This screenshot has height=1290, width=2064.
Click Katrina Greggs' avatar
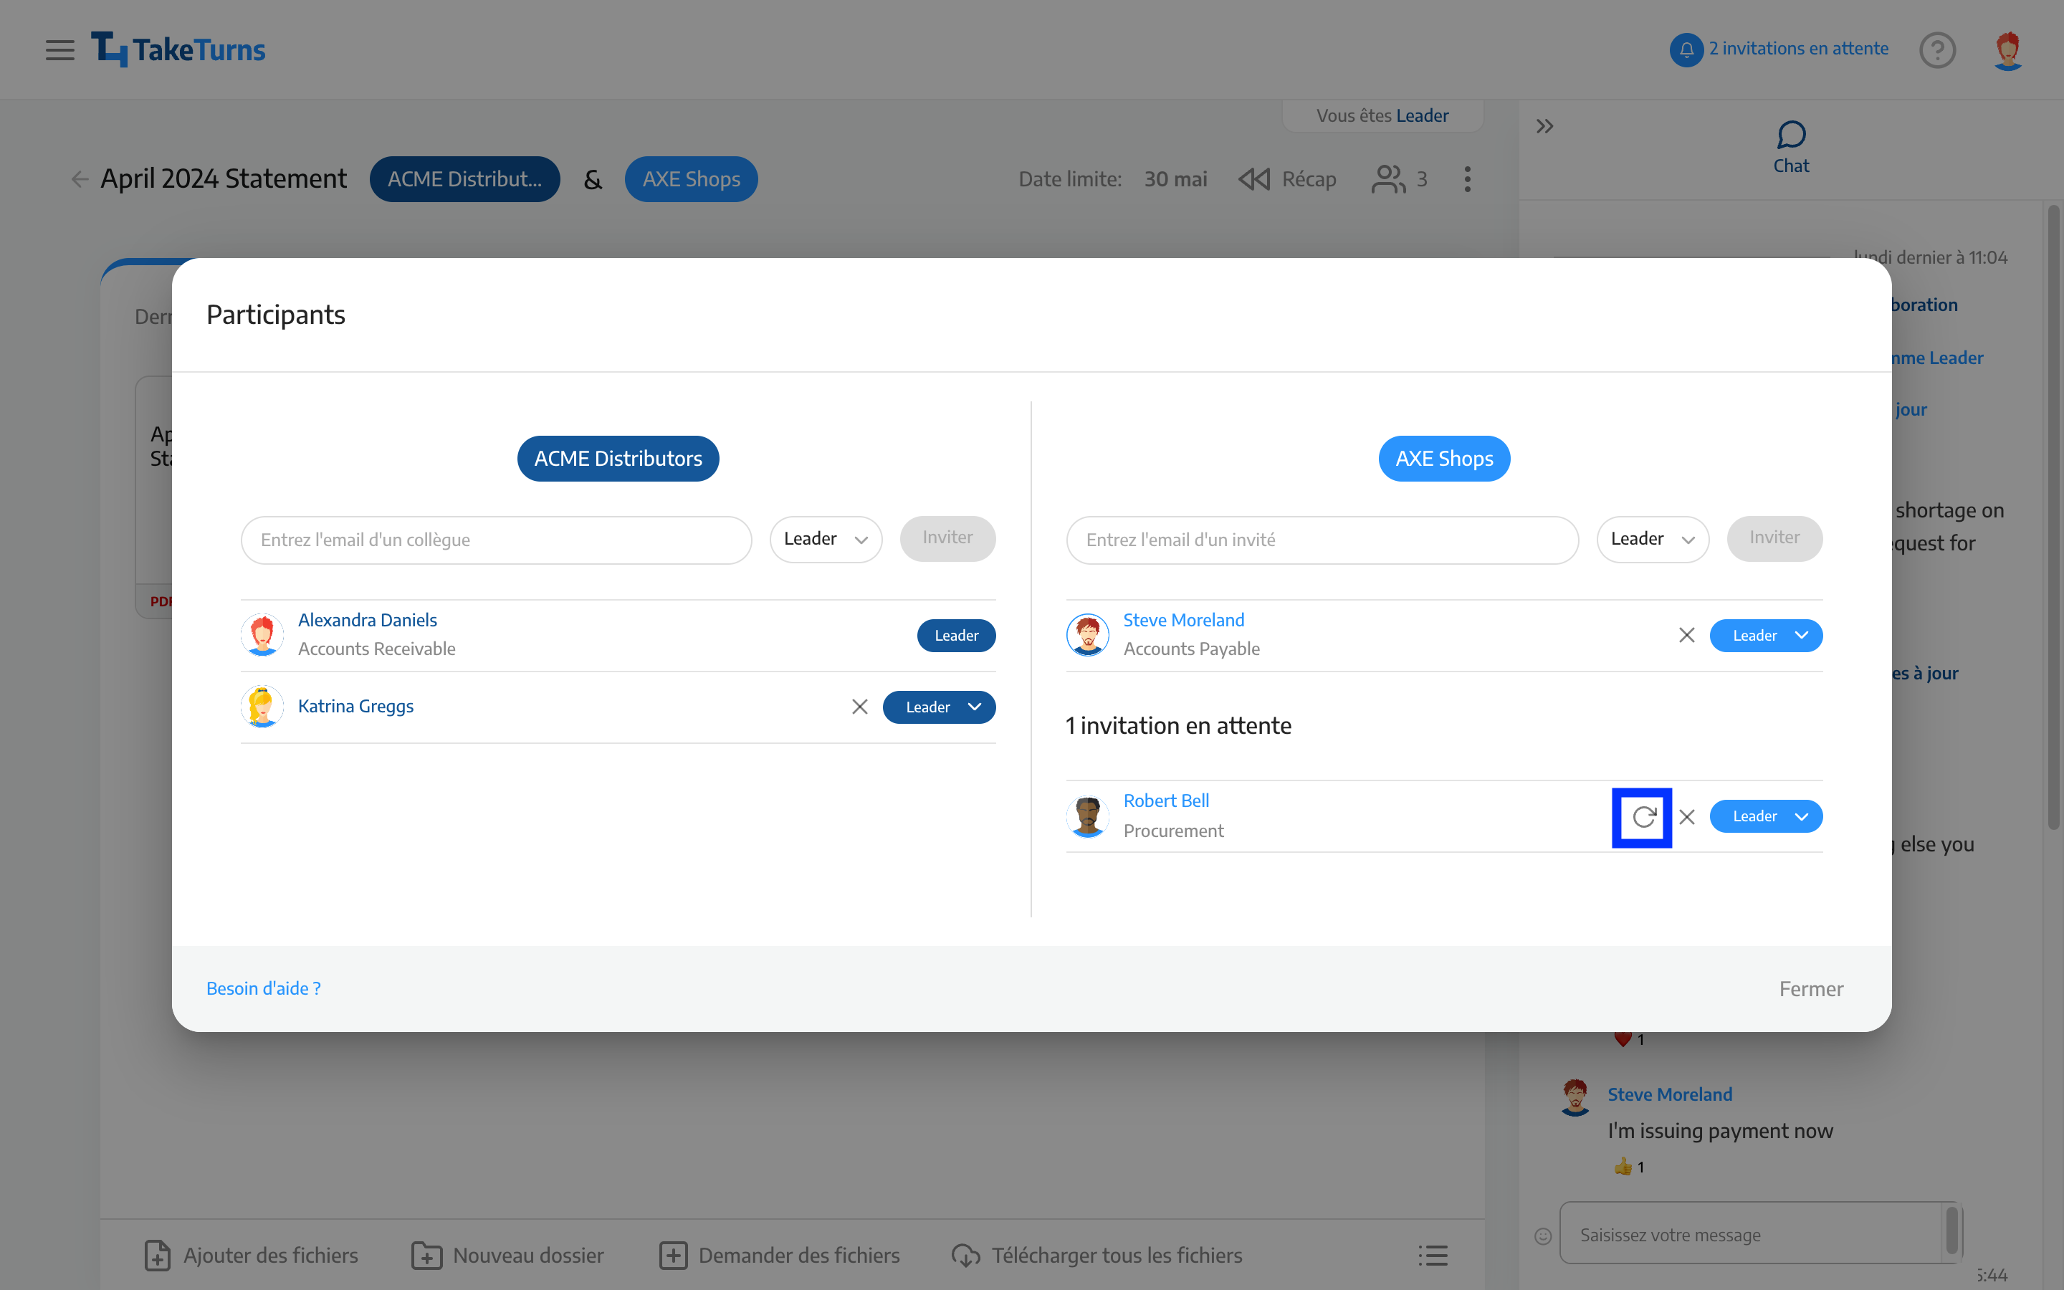tap(263, 707)
